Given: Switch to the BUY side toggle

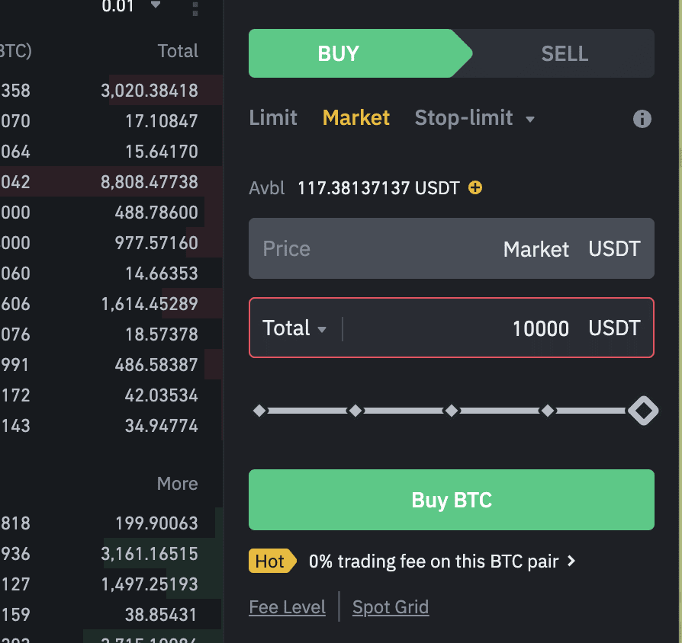Looking at the screenshot, I should 339,54.
